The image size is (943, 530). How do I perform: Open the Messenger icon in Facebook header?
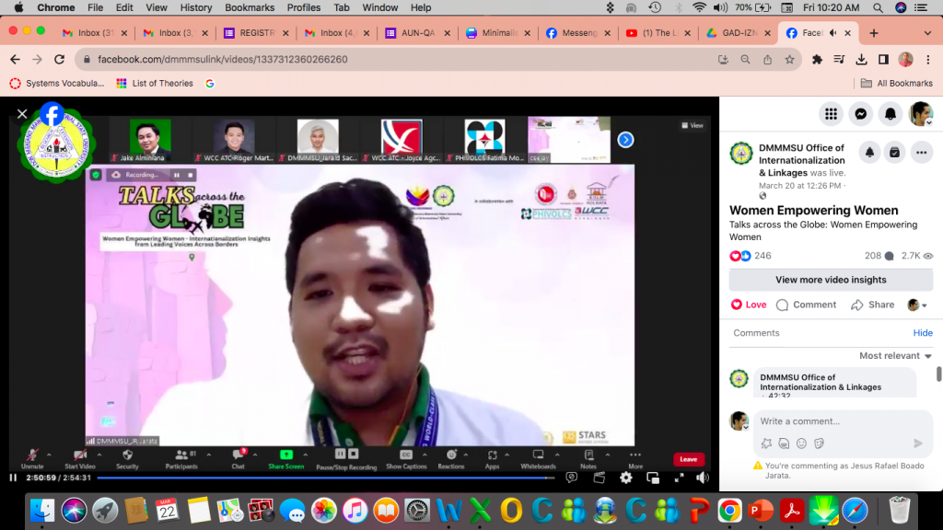[861, 113]
